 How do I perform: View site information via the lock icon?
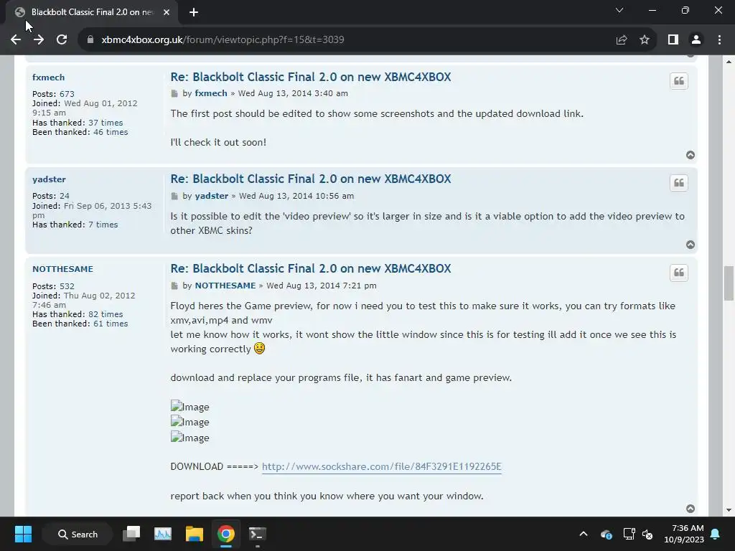(x=90, y=40)
